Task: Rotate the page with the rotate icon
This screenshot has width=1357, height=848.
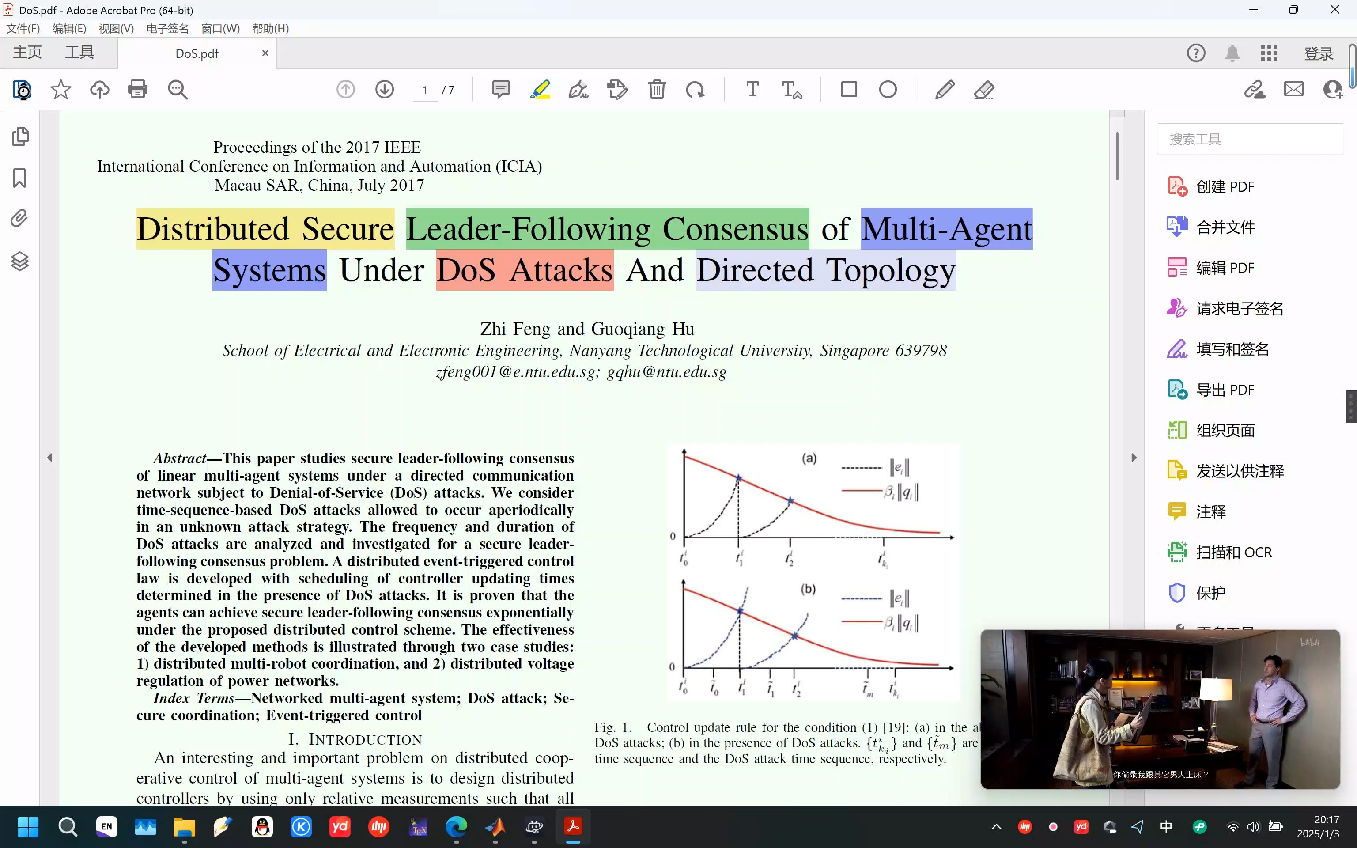Action: (x=696, y=90)
